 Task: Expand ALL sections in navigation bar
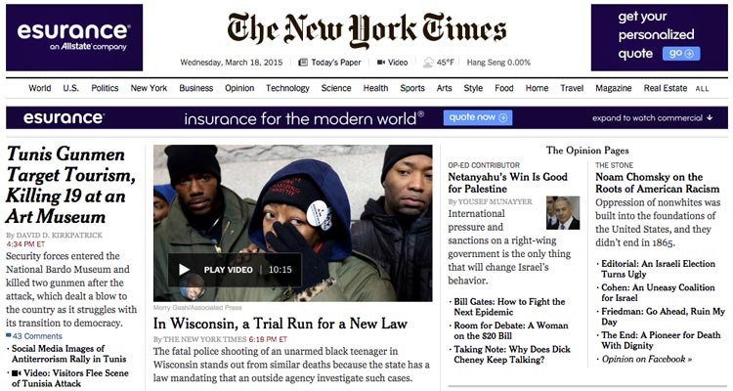click(702, 88)
